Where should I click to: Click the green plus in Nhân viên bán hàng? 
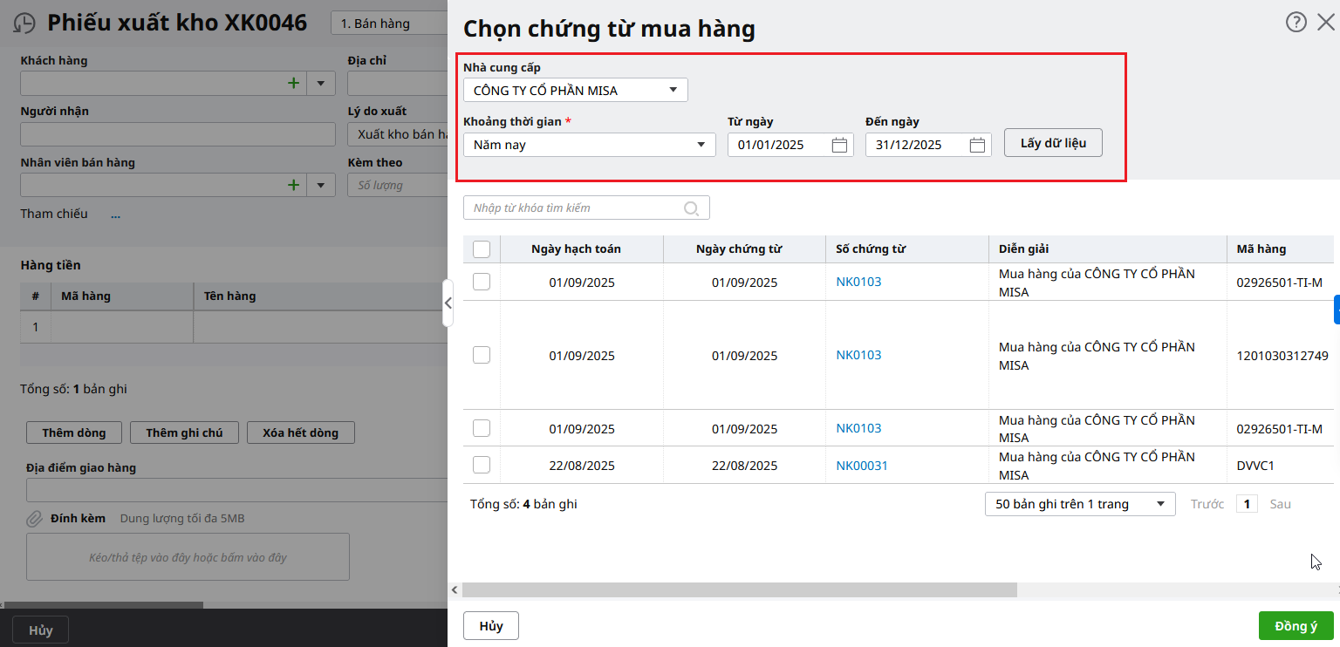point(293,185)
